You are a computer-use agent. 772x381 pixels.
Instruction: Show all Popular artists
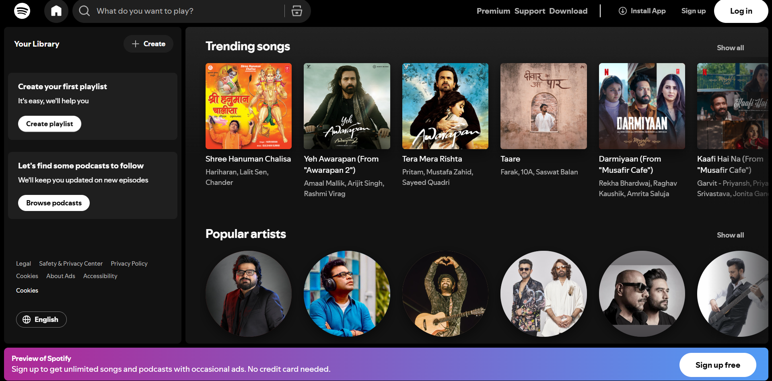[x=730, y=235]
